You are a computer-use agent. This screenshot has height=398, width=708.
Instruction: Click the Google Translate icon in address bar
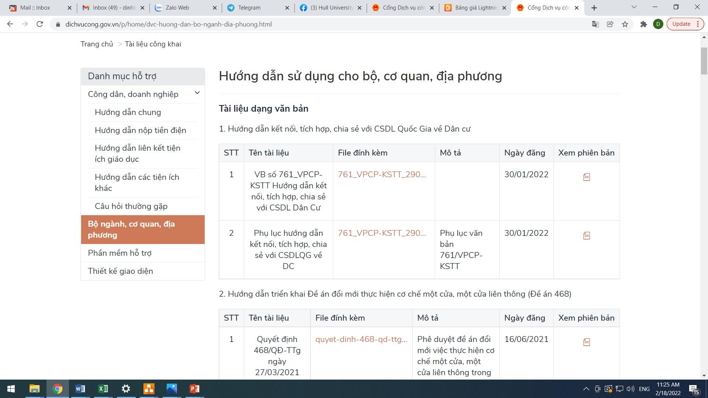click(595, 24)
